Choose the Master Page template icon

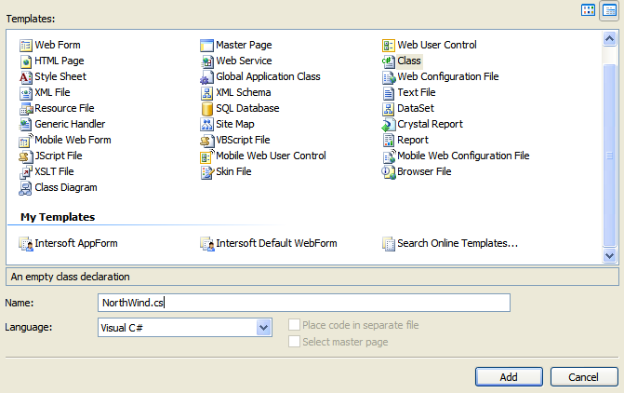coord(207,46)
